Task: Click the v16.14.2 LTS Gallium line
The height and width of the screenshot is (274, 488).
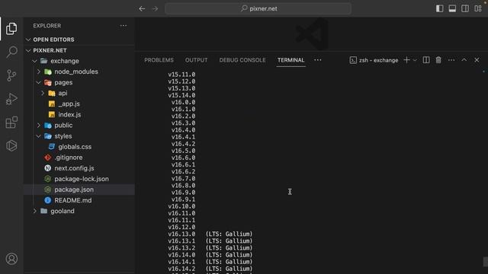Action: pos(210,269)
